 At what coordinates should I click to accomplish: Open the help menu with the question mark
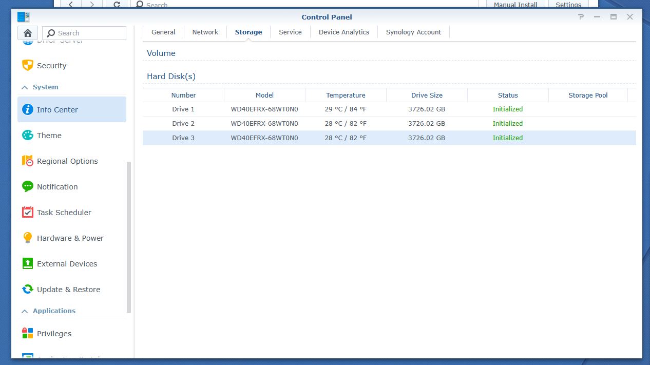(581, 17)
